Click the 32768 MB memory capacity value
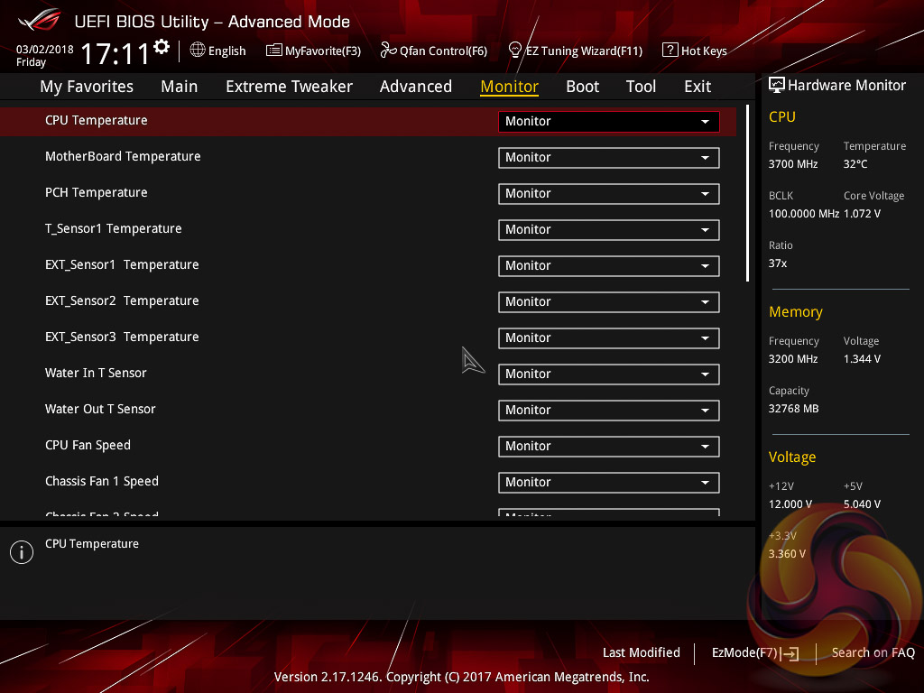Image resolution: width=924 pixels, height=693 pixels. coord(793,409)
